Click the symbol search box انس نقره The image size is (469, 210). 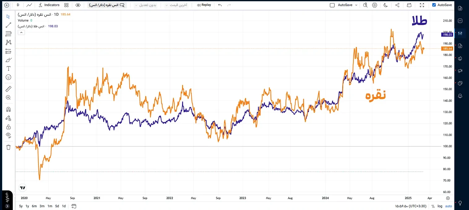(x=107, y=5)
